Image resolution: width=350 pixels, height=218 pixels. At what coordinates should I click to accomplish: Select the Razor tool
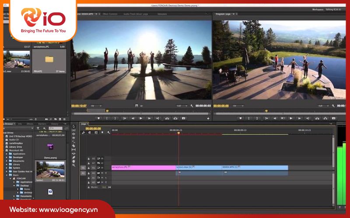point(73,146)
